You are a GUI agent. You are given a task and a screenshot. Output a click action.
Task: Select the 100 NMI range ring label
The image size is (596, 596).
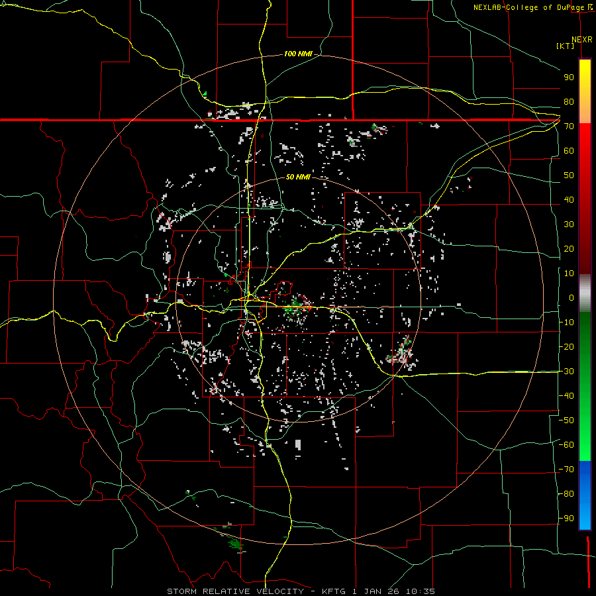(x=299, y=54)
